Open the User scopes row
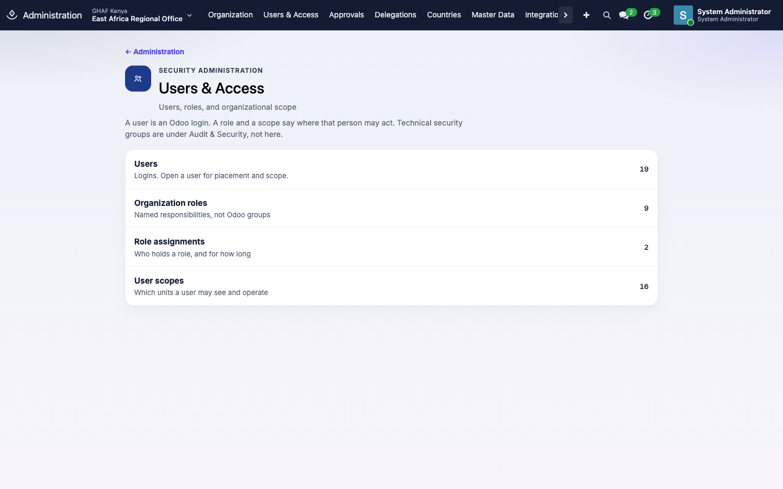This screenshot has width=783, height=489. tap(391, 286)
